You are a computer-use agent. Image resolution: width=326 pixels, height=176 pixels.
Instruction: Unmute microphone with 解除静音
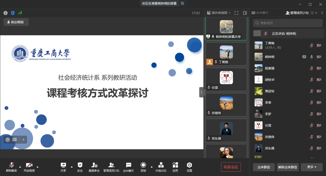pos(12,165)
